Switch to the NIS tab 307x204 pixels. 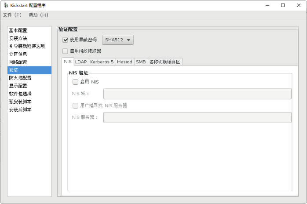68,62
